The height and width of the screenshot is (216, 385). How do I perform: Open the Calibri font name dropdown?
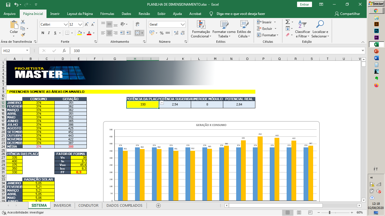66,24
